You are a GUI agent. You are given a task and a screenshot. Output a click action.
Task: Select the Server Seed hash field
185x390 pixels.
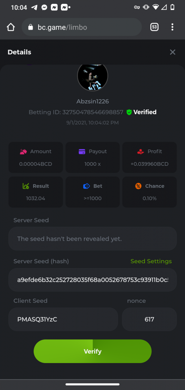coord(93,280)
